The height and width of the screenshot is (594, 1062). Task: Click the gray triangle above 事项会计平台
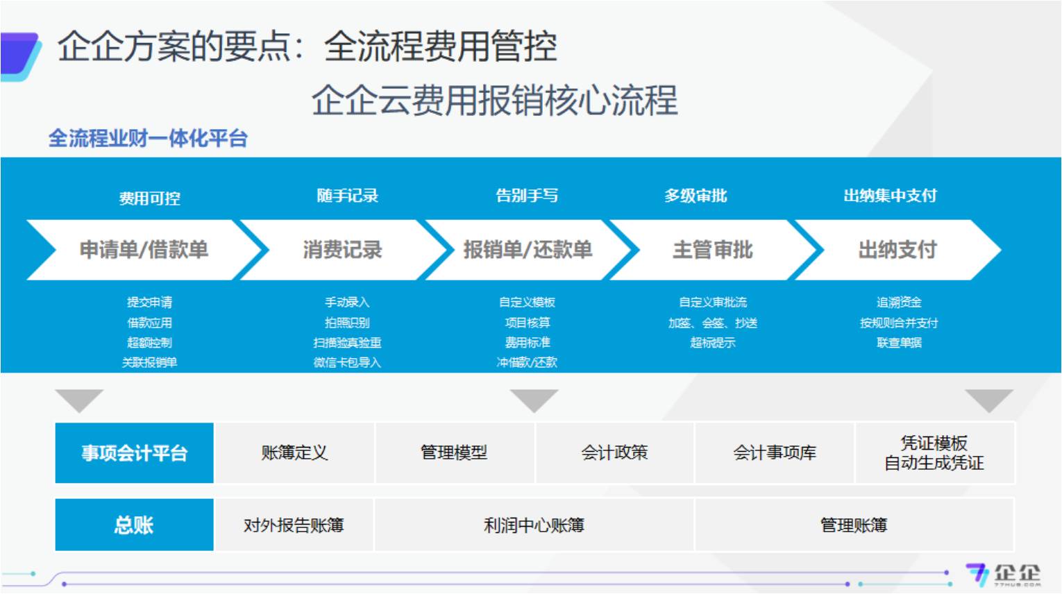click(x=79, y=400)
